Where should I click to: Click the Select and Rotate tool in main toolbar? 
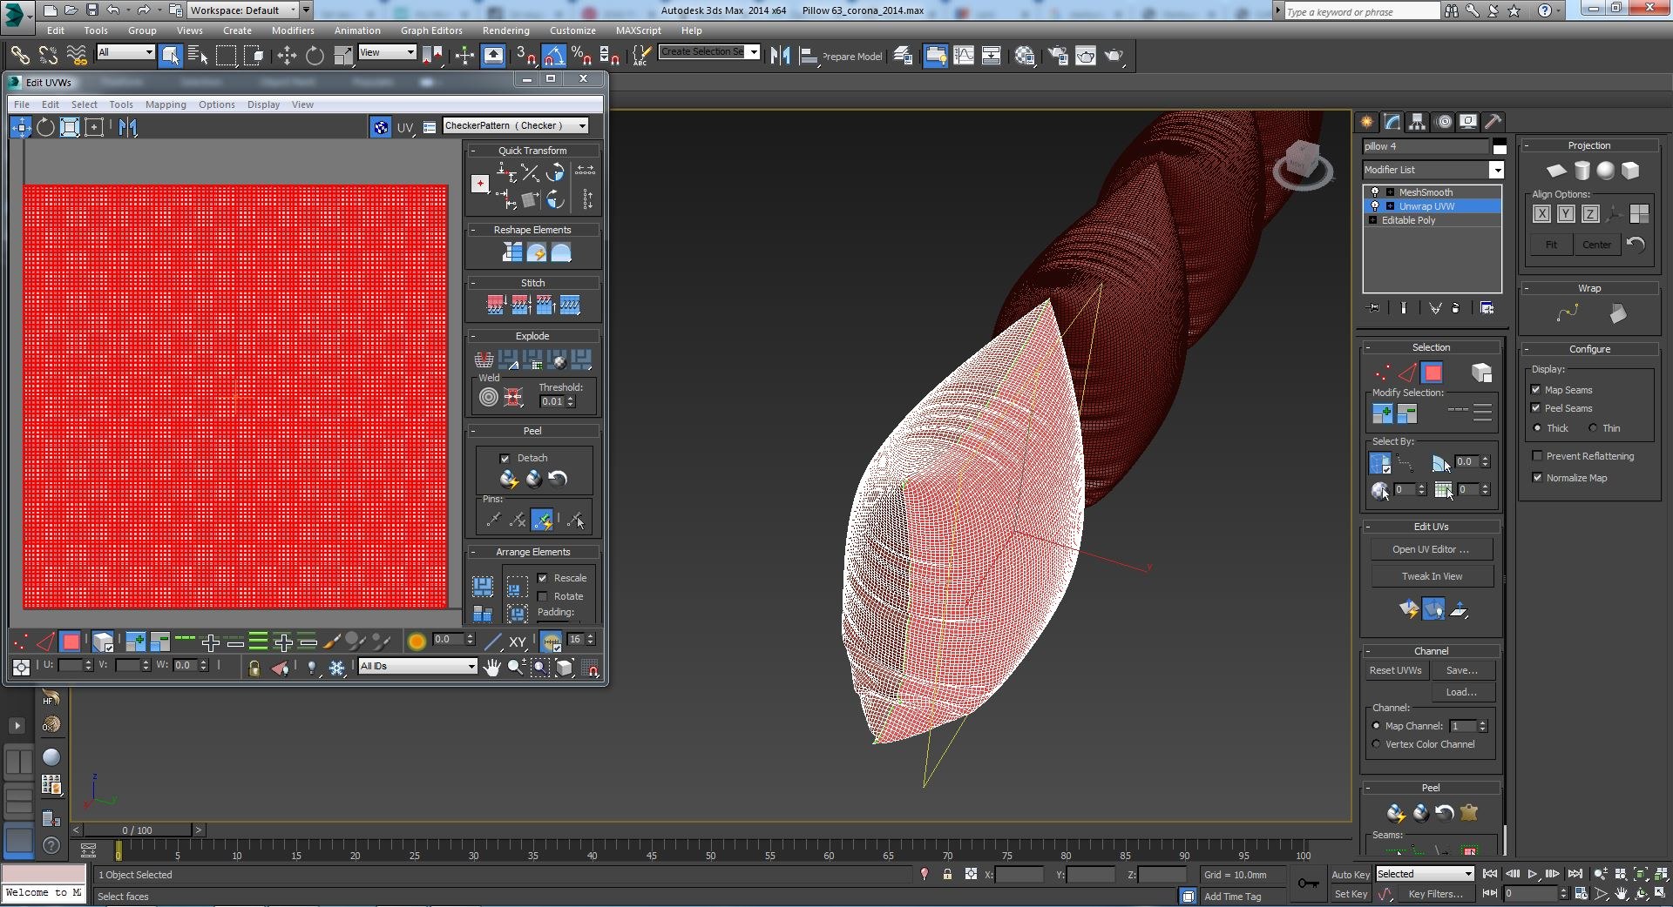click(315, 56)
